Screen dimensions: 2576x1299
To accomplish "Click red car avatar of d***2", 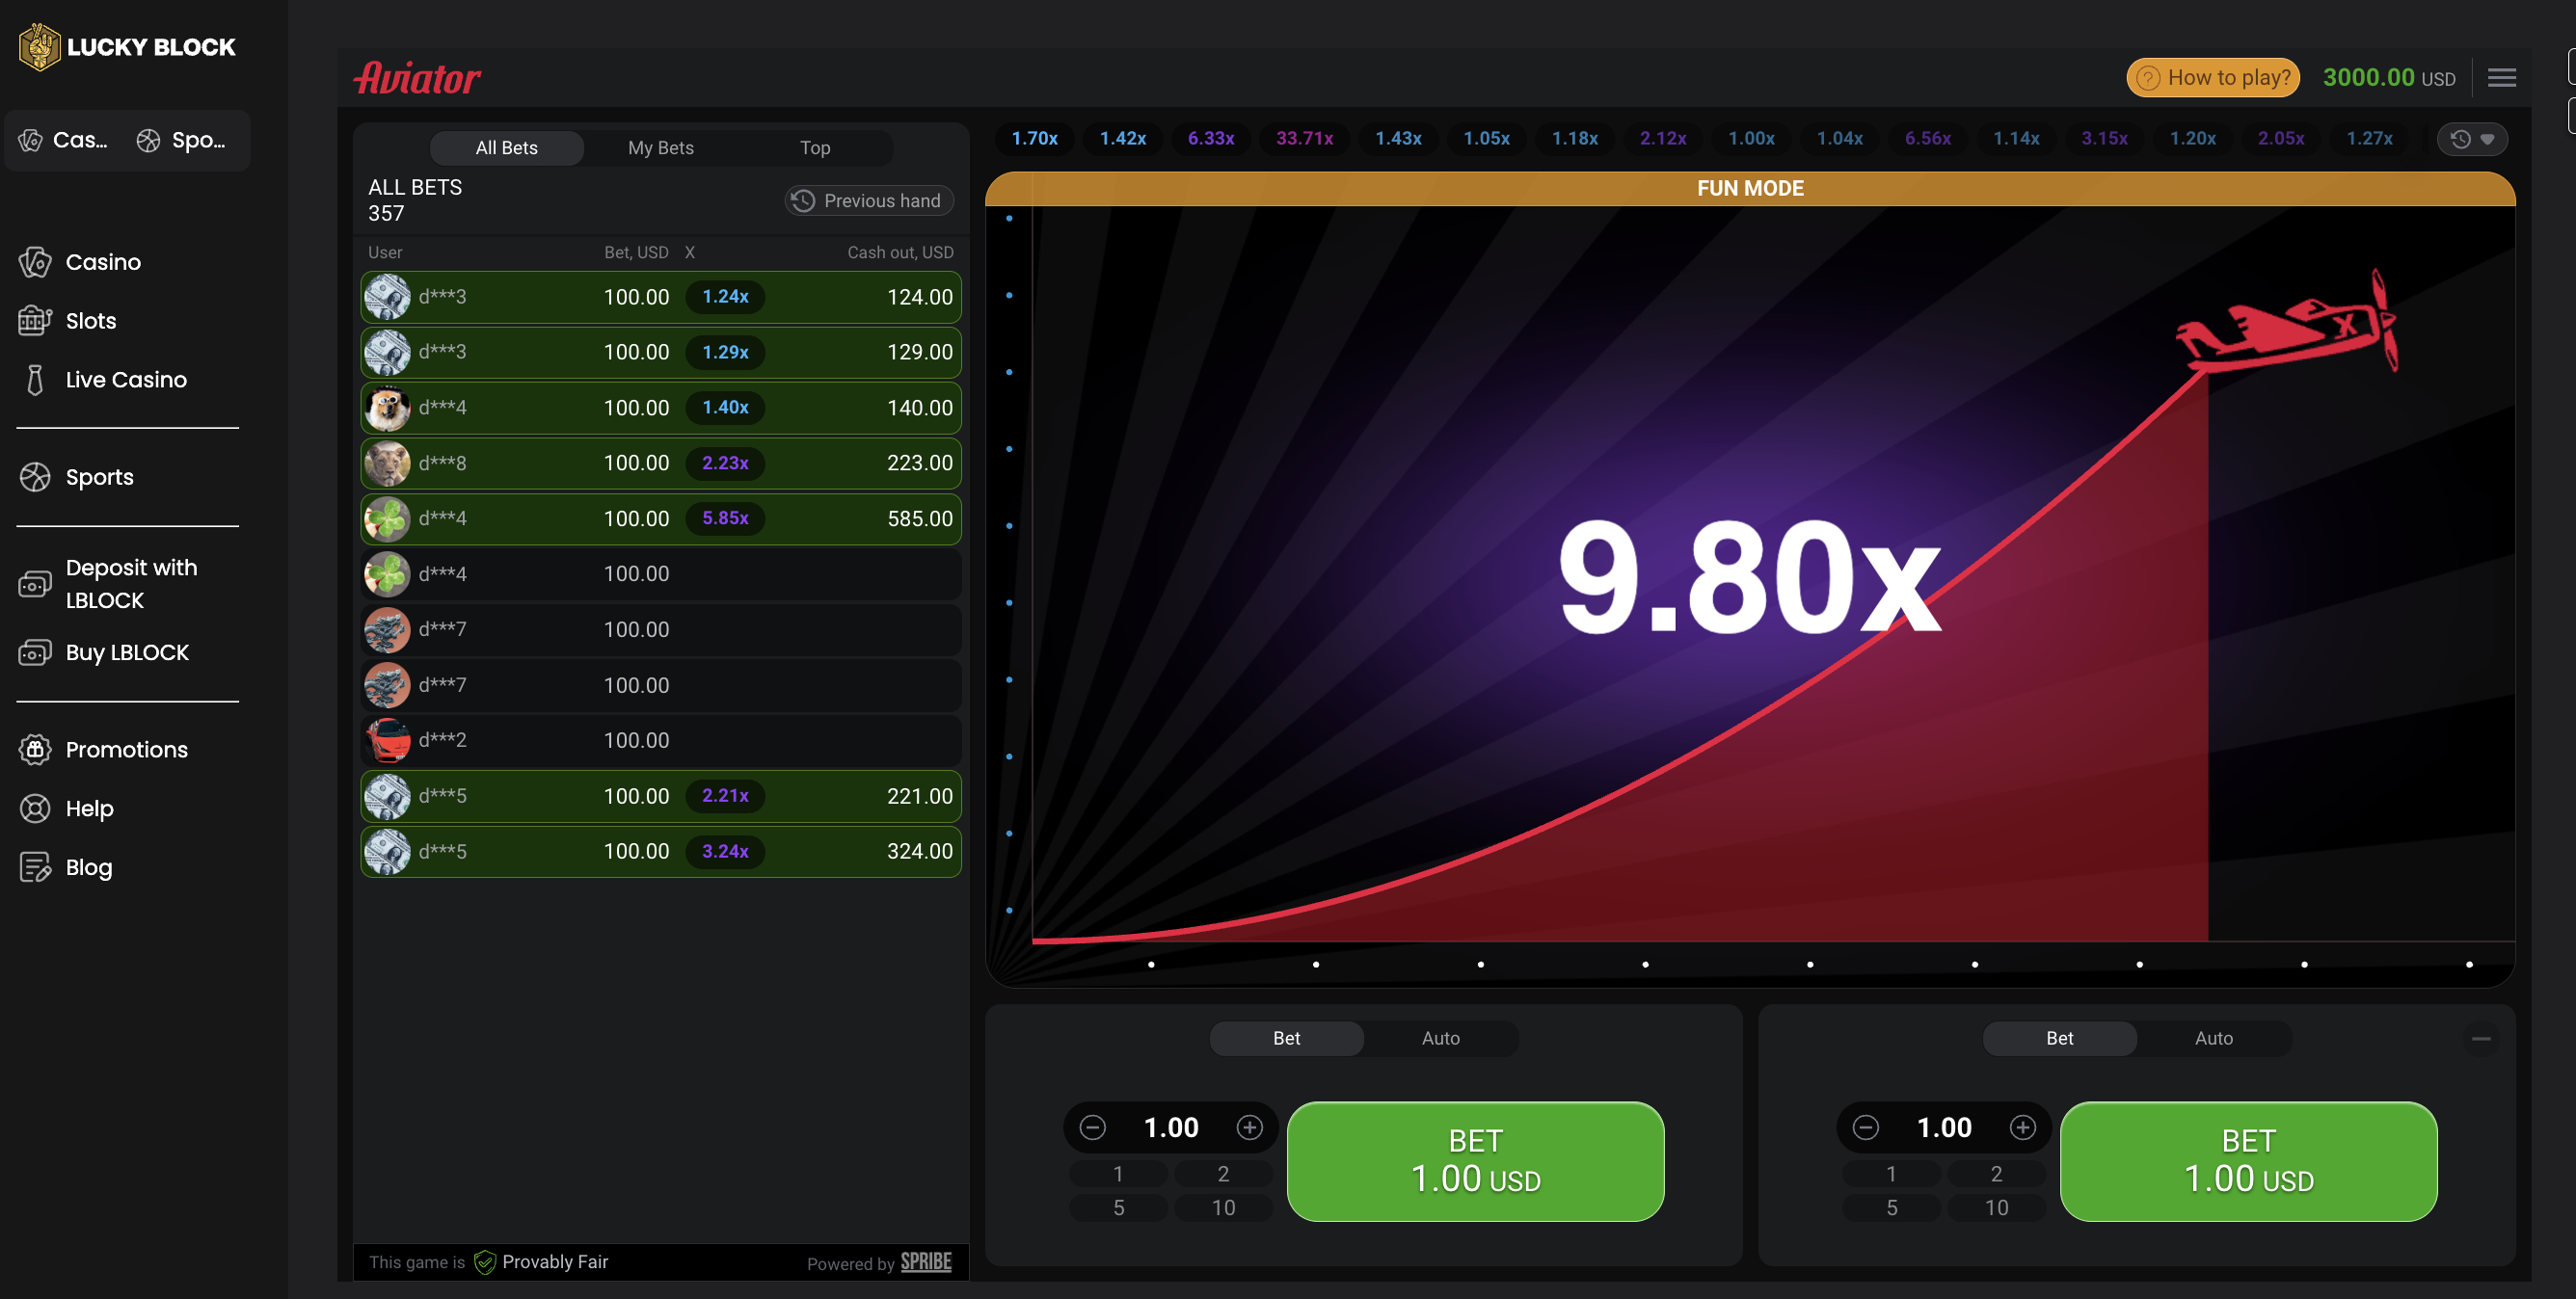I will 387,740.
